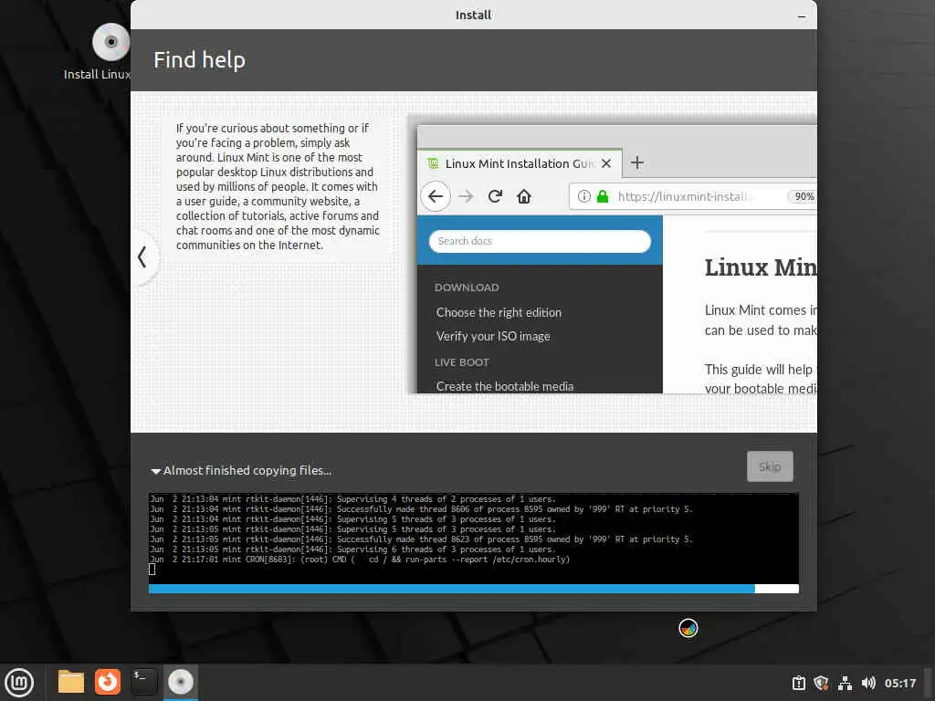This screenshot has height=701, width=935.
Task: Click the slideshow browser back arrow
Action: pos(436,196)
